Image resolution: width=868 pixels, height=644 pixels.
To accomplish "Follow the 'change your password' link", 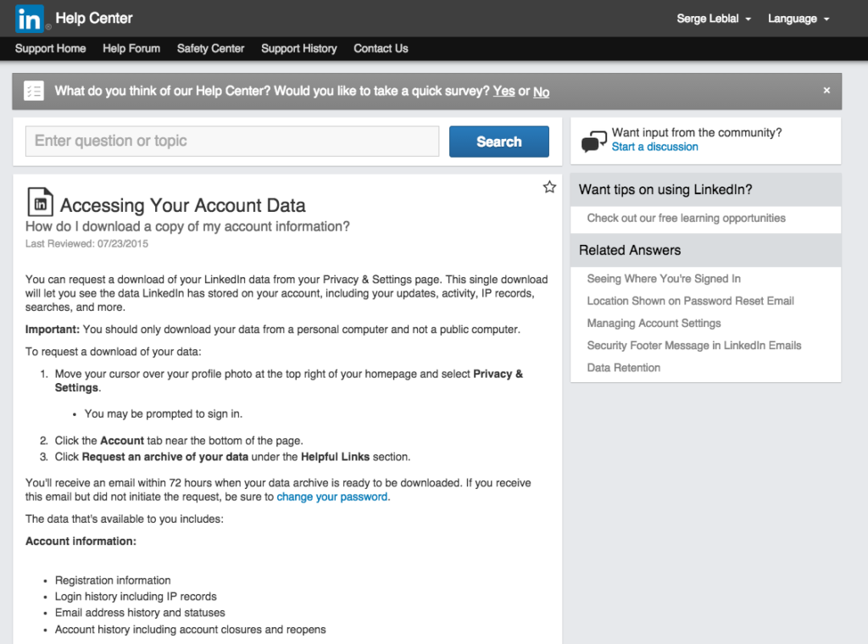I will 332,497.
